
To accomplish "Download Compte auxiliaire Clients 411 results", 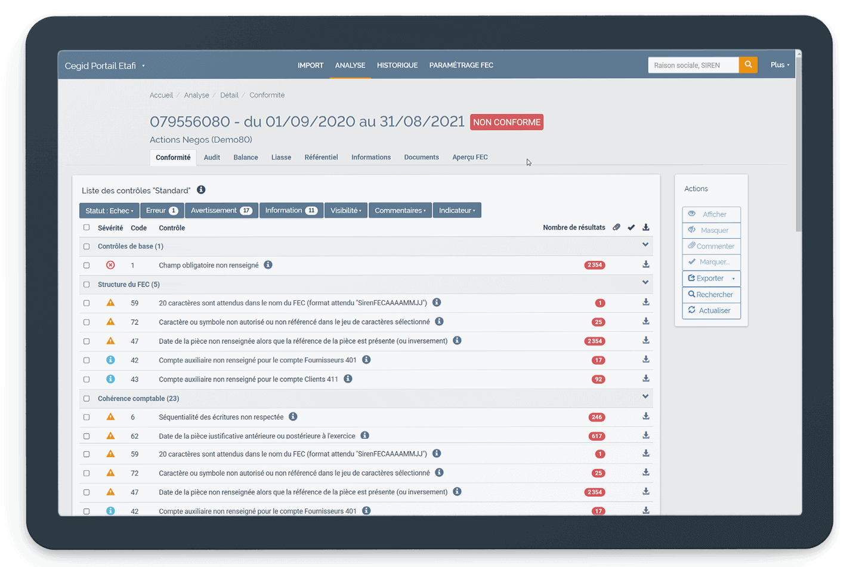I will (645, 378).
